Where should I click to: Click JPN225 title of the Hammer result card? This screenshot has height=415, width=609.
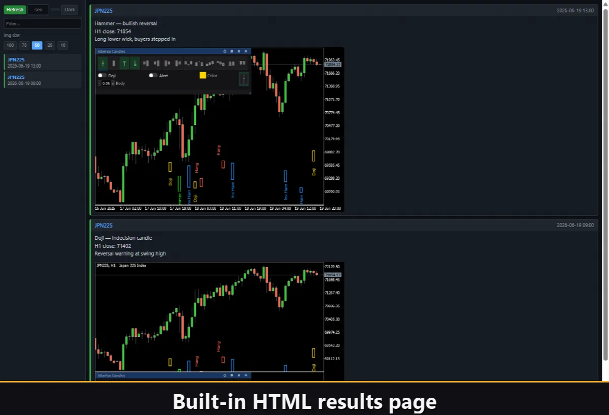pyautogui.click(x=104, y=11)
